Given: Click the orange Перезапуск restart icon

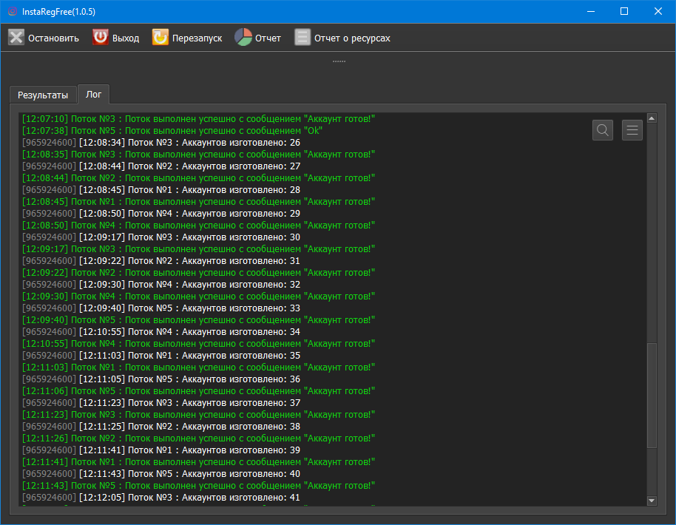Looking at the screenshot, I should 160,38.
